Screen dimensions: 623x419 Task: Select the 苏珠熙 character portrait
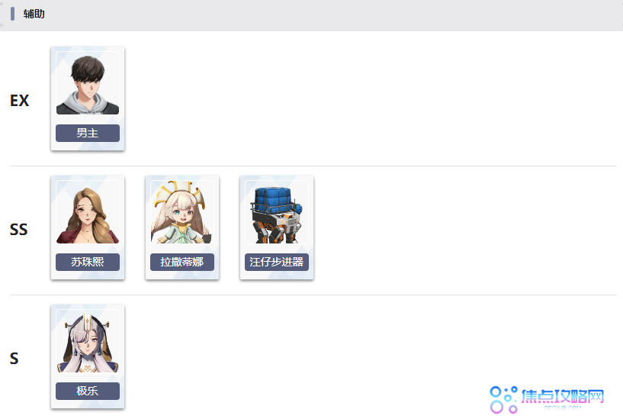click(x=88, y=212)
